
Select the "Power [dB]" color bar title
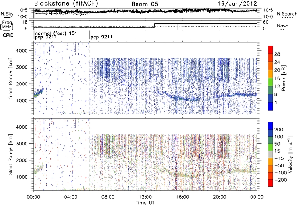coord(284,78)
